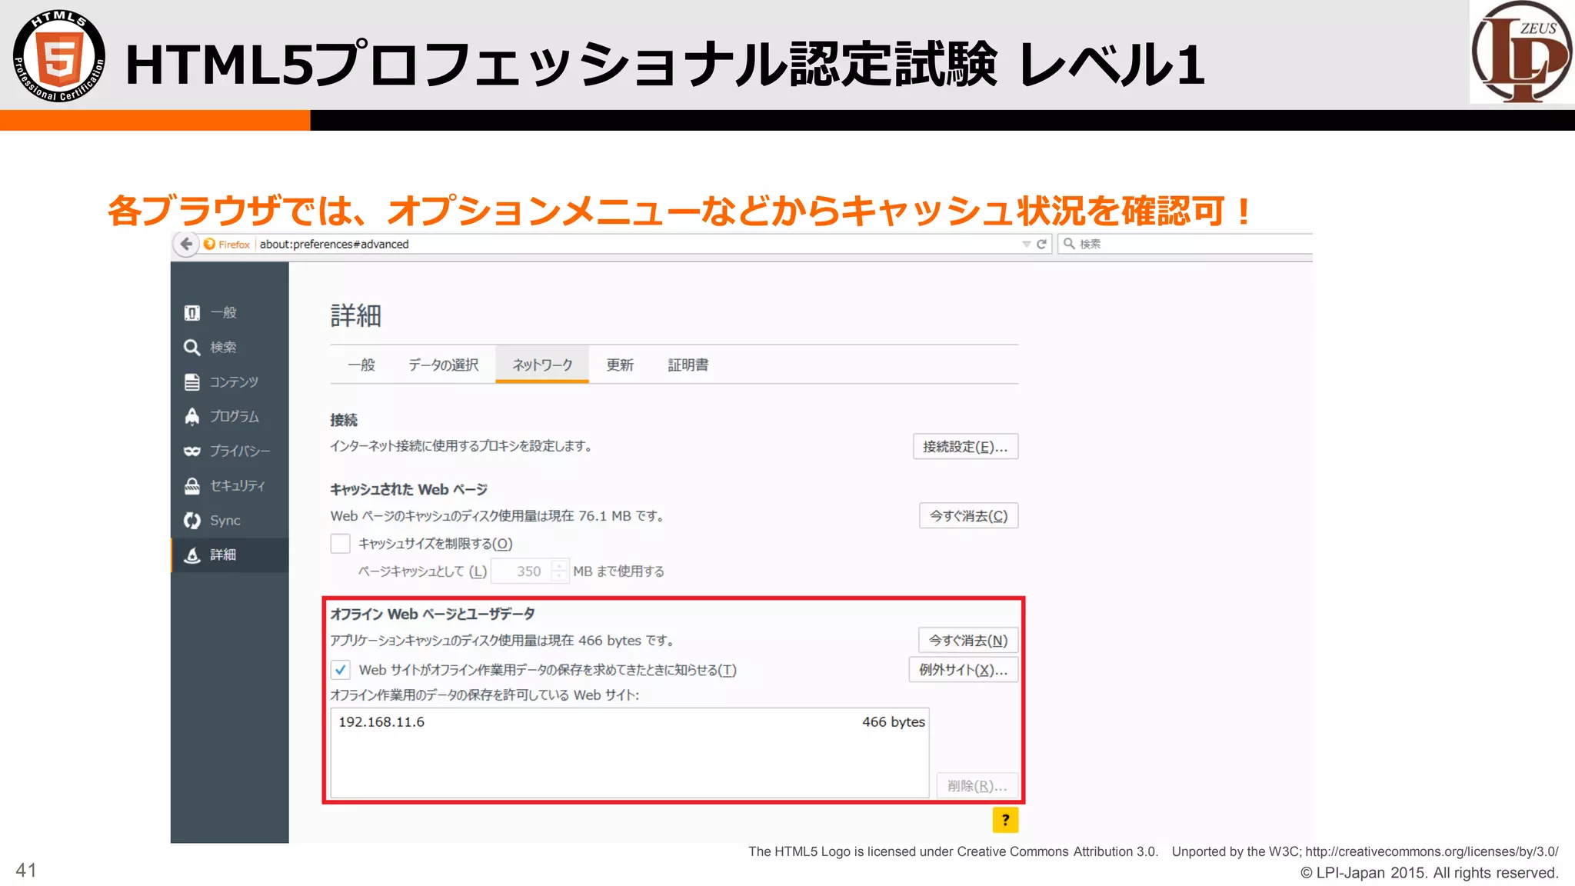
Task: Select the 192.168.11.6 site entry
Action: tap(381, 722)
